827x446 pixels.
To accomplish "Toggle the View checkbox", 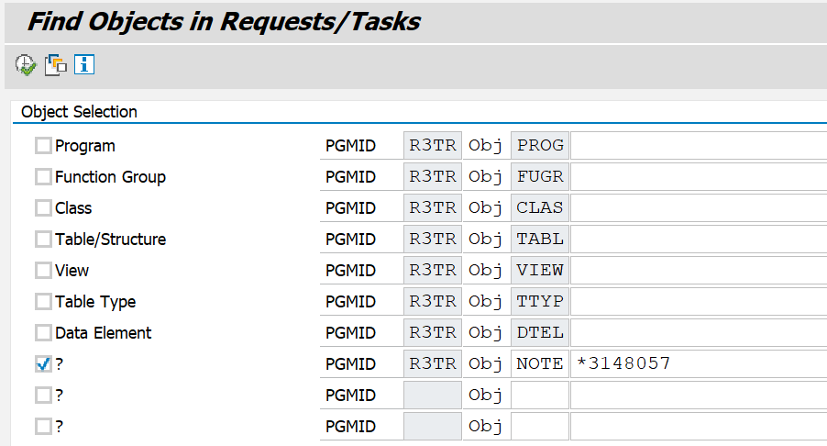I will coord(43,271).
